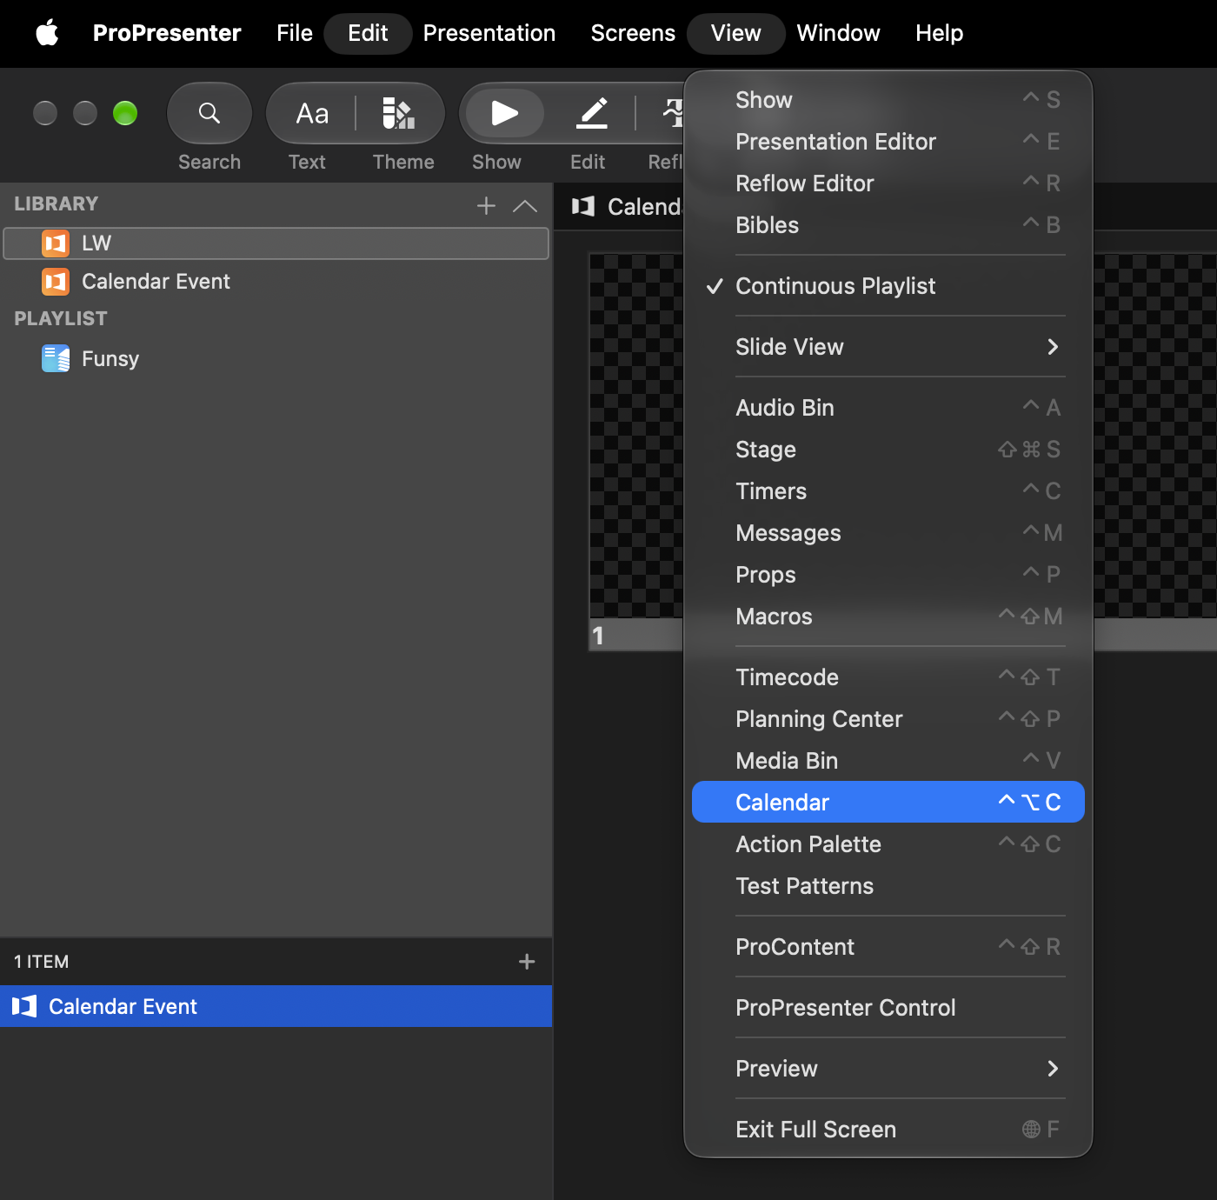
Task: Choose Props menu item
Action: pos(888,575)
